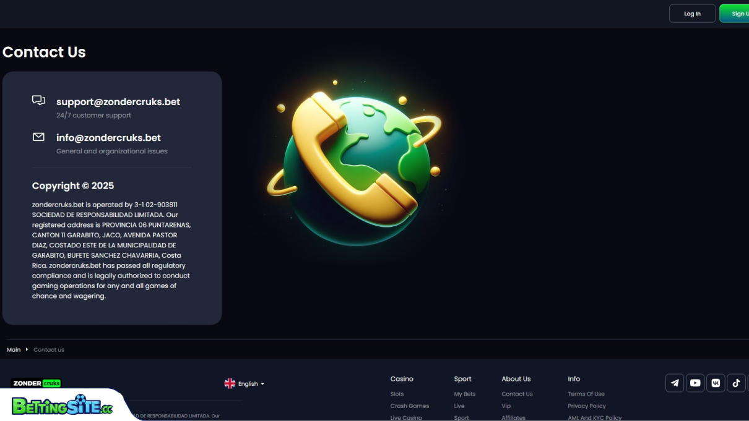Expand the Sport footer section
749x421 pixels.
462,379
